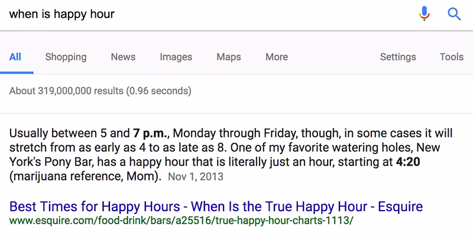Click the 'Nov 1, 2013' snippet date
Screen dimensions: 473x236
tap(196, 176)
